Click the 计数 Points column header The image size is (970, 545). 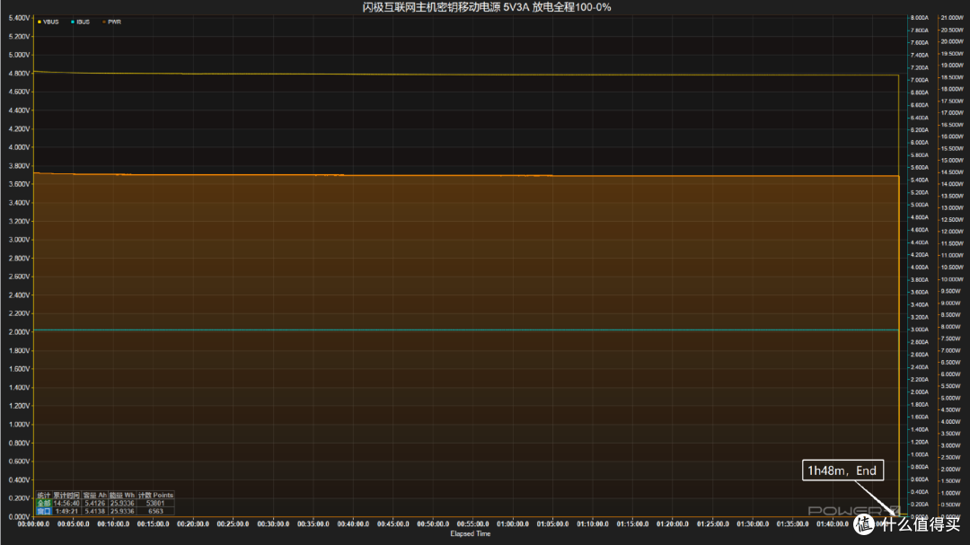(x=155, y=496)
